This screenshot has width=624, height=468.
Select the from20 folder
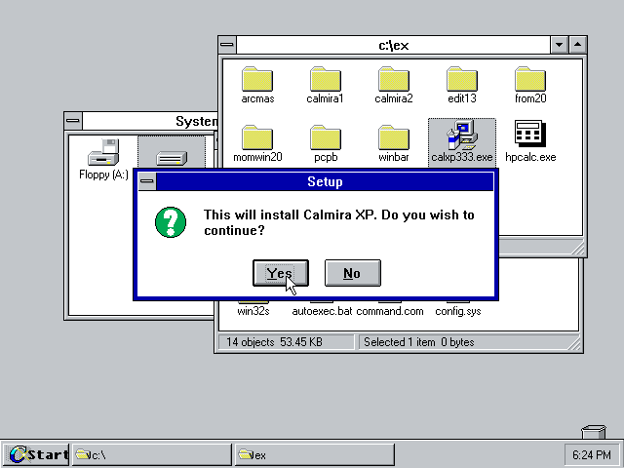pyautogui.click(x=530, y=81)
